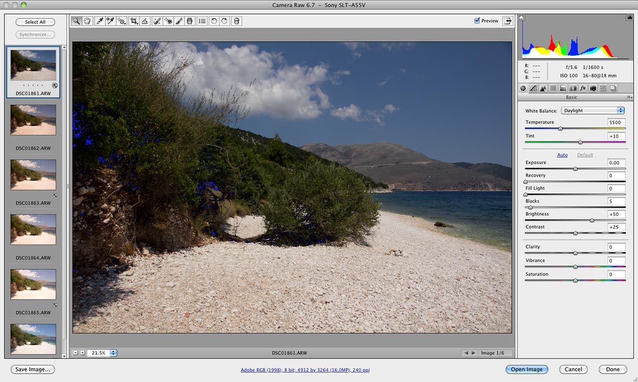The width and height of the screenshot is (638, 382).
Task: Click the Open Image button
Action: pos(526,369)
